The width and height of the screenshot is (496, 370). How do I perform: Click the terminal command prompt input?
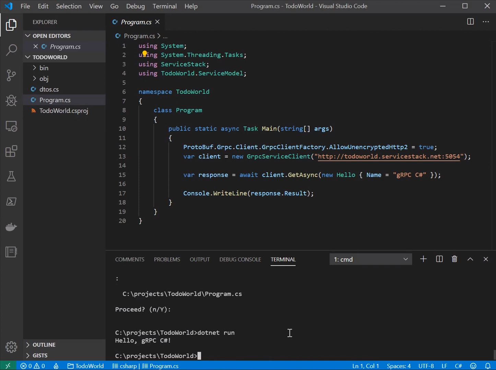[199, 356]
